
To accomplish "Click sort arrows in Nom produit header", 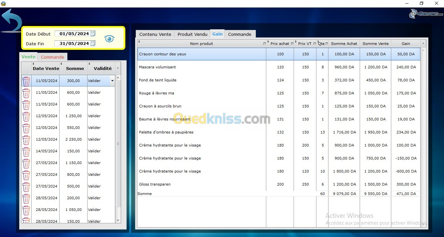I will 139,41.
